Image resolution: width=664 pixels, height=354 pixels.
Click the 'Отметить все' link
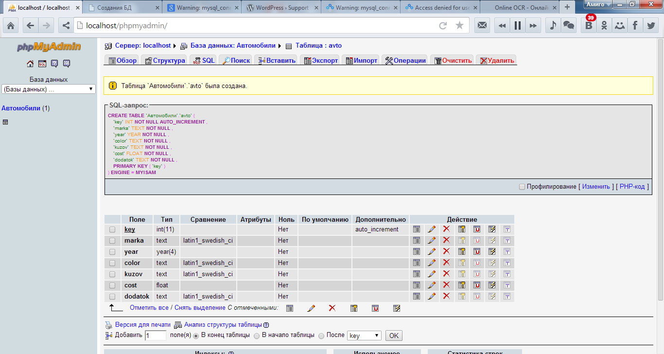pos(149,308)
